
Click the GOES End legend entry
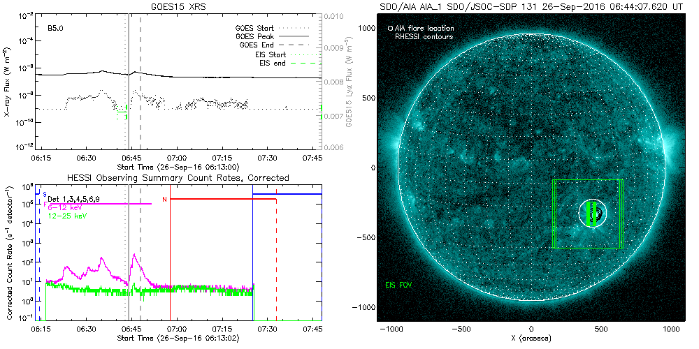tap(259, 44)
